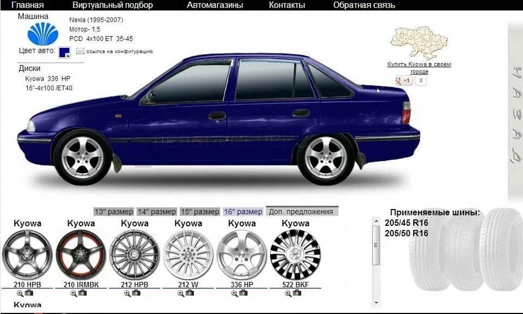This screenshot has width=523, height=314.
Task: Select tire size 205/45 R16
Action: 406,223
